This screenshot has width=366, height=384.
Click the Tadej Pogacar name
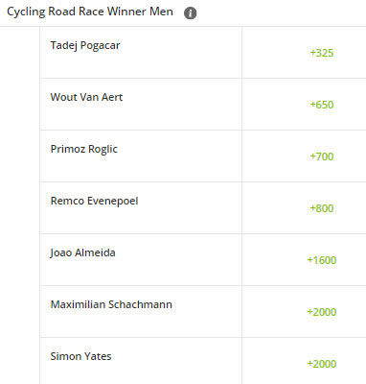click(x=85, y=46)
